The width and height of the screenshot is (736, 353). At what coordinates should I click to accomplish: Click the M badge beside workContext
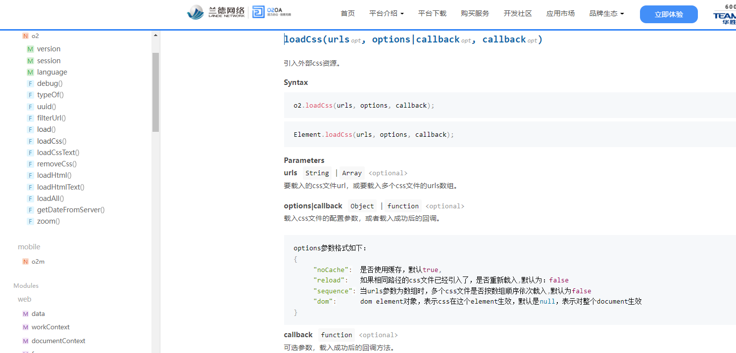tap(25, 327)
